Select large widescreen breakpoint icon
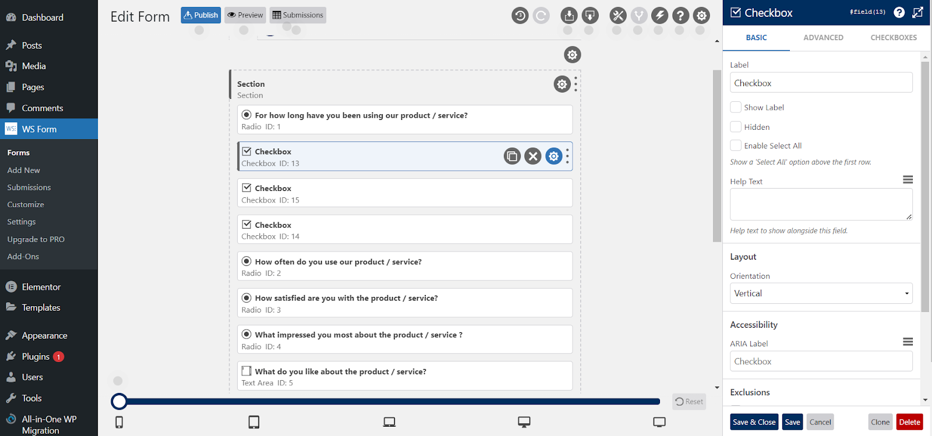The height and width of the screenshot is (436, 932). (x=659, y=422)
